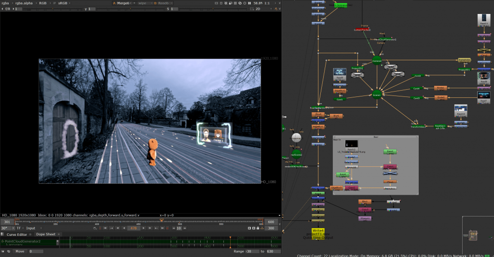Jump to first frame of the timeline

pyautogui.click(x=105, y=228)
